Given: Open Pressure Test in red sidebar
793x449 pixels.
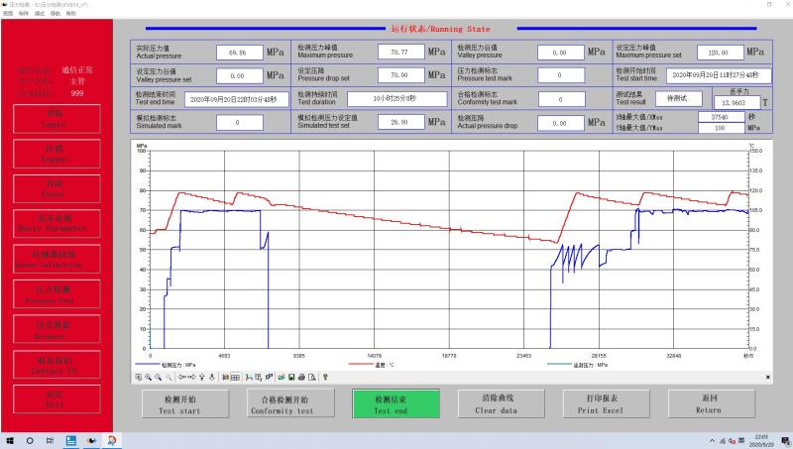Looking at the screenshot, I should tap(50, 294).
